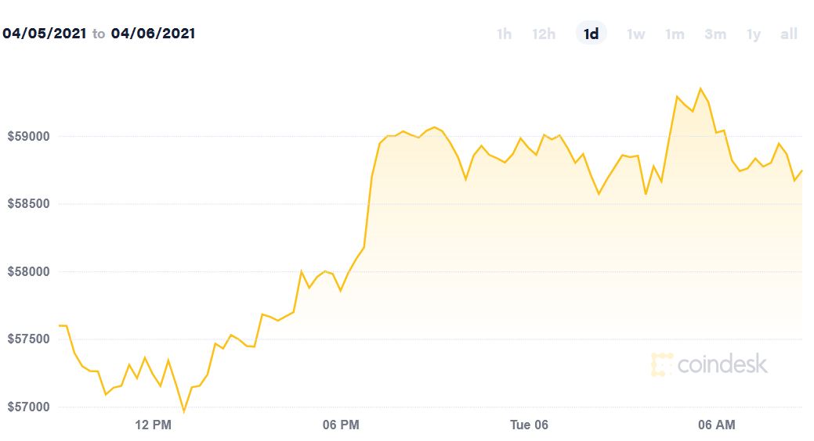The image size is (814, 441).
Task: Click the end date 04/06/2021
Action: pos(153,34)
